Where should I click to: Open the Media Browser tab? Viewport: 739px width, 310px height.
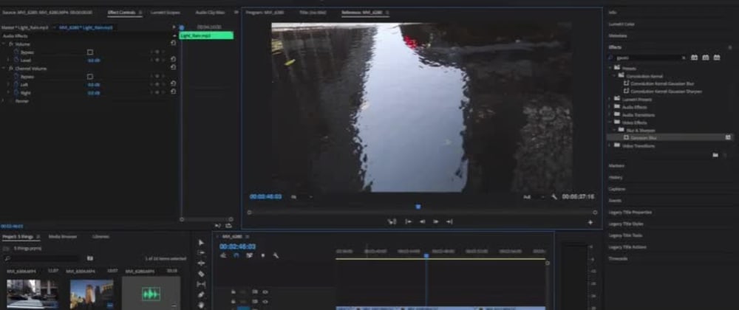(63, 236)
